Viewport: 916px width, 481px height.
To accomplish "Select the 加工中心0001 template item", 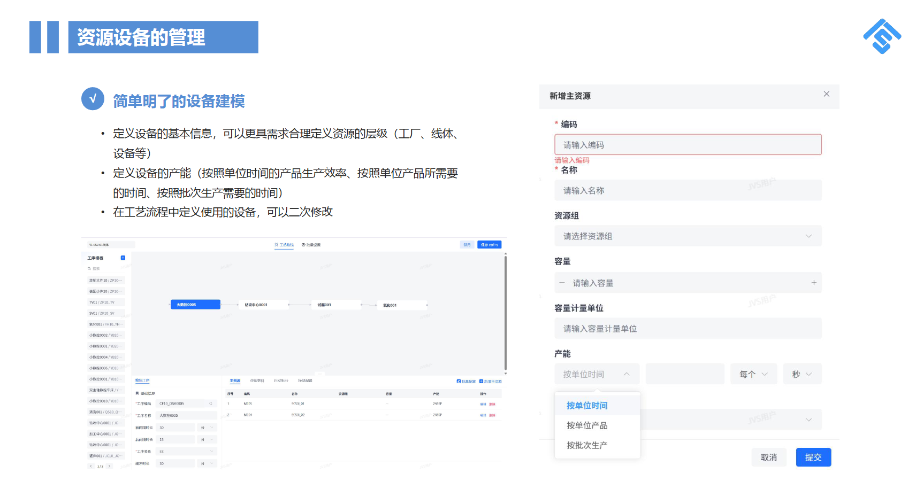I will click(x=106, y=434).
